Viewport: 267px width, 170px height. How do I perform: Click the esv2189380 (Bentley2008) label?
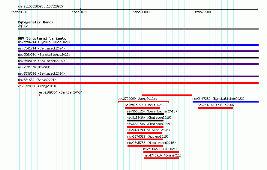tap(61, 92)
